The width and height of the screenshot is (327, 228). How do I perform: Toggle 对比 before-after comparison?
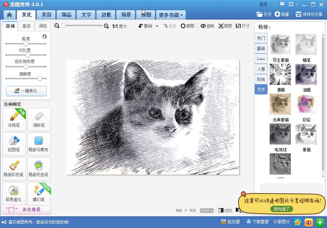pos(226,210)
